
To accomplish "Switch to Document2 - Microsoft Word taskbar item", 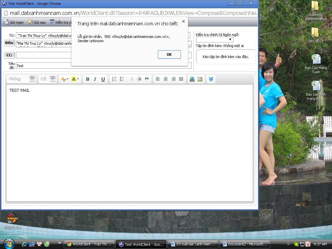I will pos(245,244).
